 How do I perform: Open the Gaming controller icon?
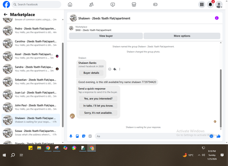tap(155, 5)
